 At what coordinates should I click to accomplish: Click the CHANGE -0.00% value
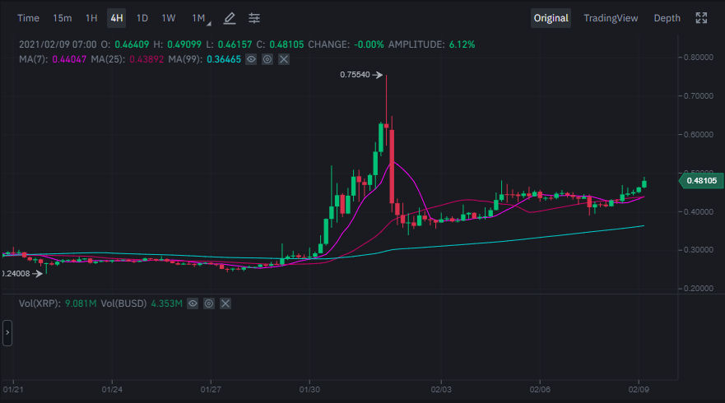369,44
